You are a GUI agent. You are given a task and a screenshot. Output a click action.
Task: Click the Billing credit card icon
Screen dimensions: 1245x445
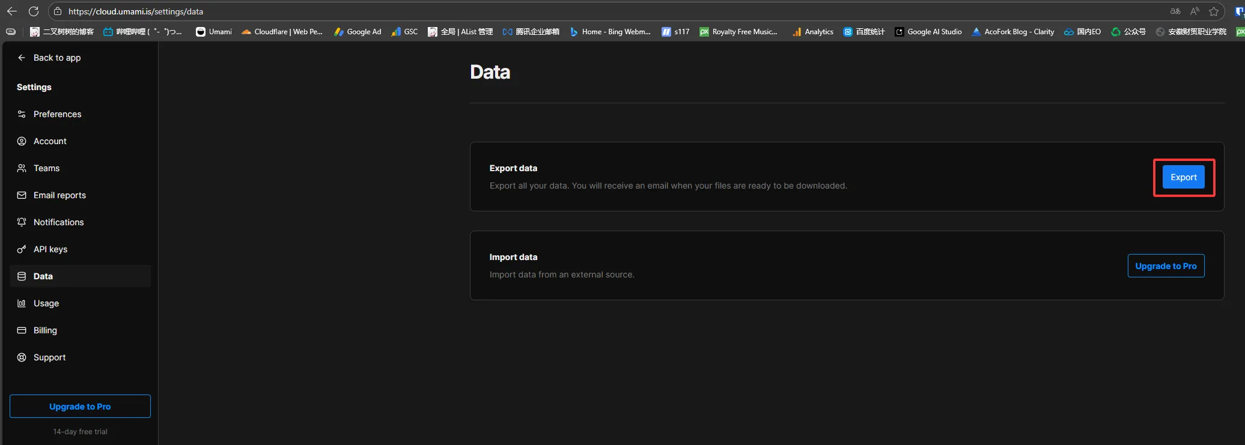22,330
